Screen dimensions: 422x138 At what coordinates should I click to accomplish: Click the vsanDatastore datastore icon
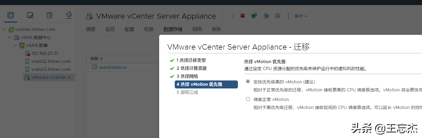pyautogui.click(x=94, y=67)
